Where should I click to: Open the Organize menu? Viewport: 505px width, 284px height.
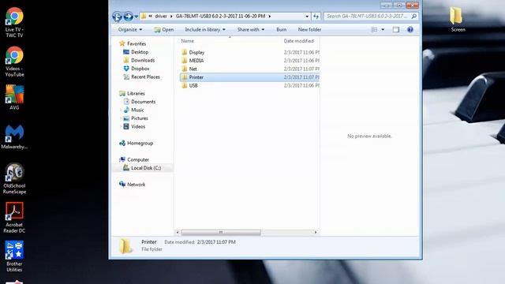pos(130,30)
